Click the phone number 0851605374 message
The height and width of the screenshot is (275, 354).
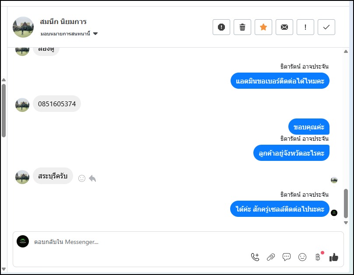coord(57,104)
